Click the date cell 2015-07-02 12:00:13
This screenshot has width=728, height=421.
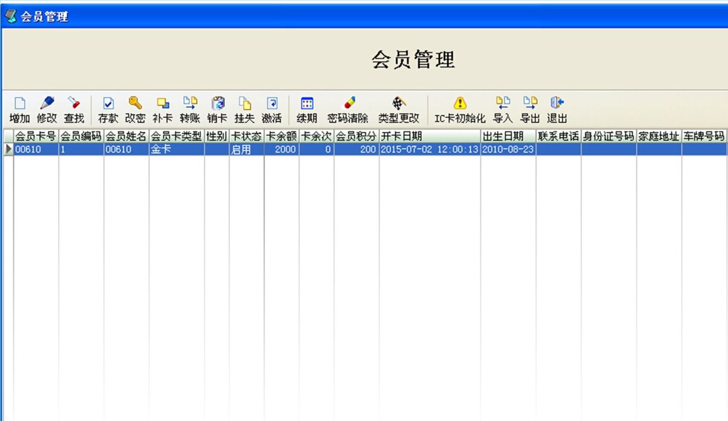[430, 150]
